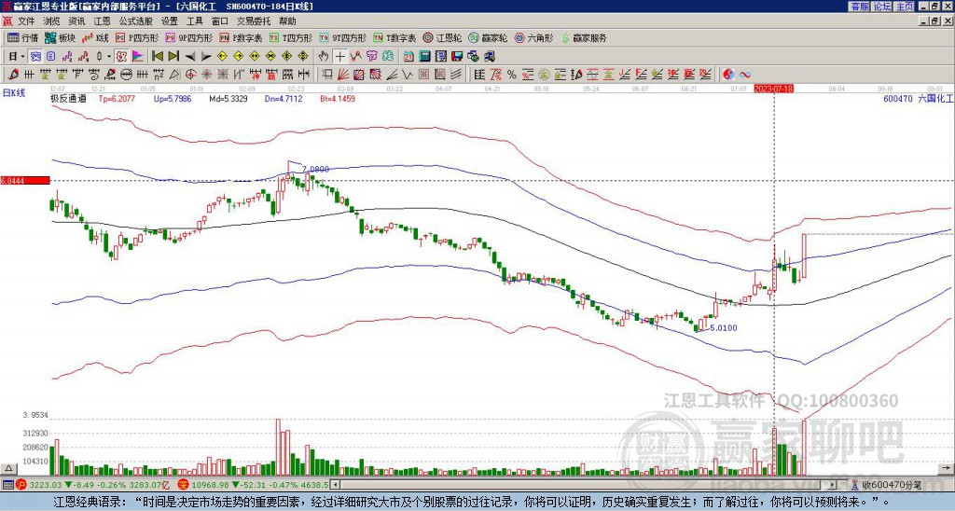955x511 pixels.
Task: Switch to K线 chart view
Action: click(x=95, y=38)
